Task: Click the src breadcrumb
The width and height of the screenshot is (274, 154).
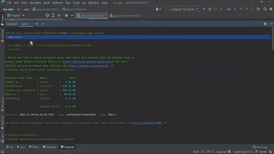Action: click(x=19, y=9)
